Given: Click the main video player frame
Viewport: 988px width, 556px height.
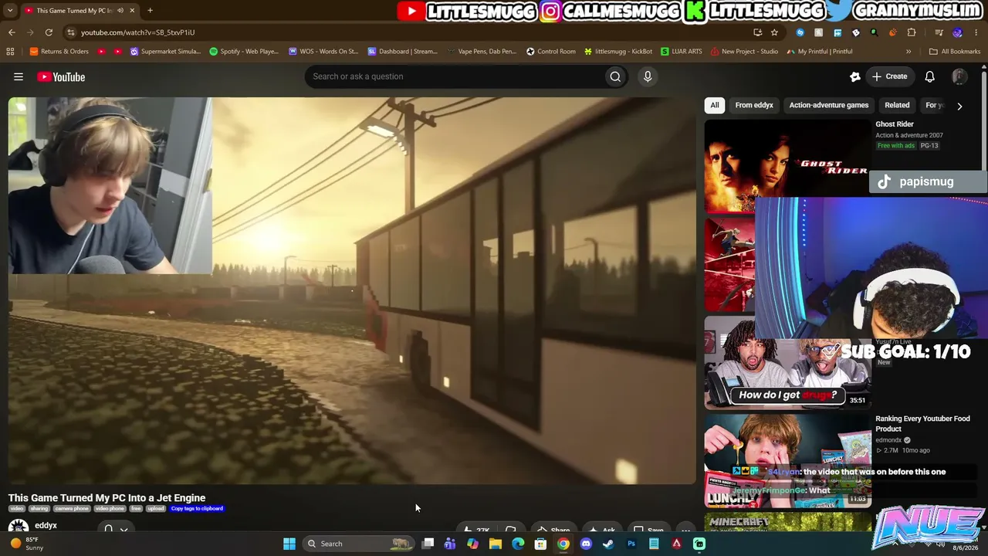Looking at the screenshot, I should [x=352, y=291].
